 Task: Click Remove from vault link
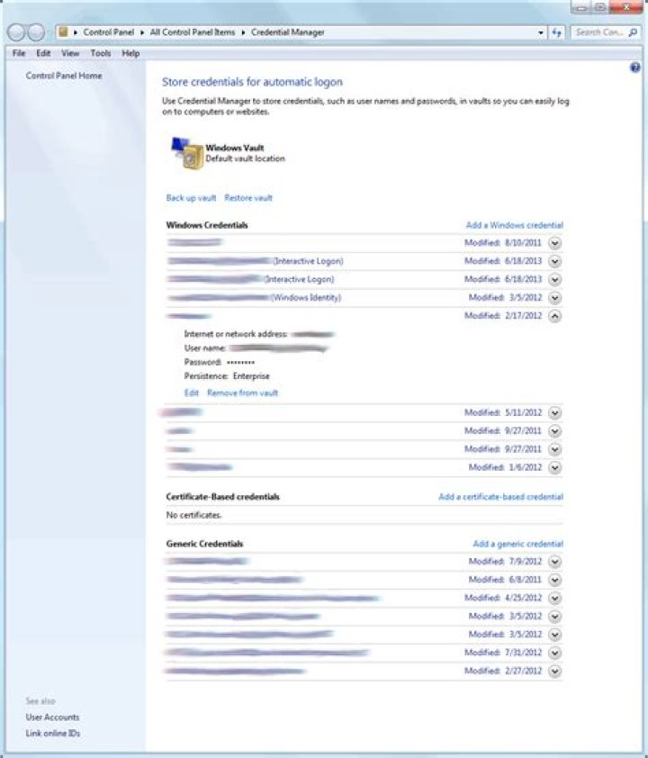(243, 393)
